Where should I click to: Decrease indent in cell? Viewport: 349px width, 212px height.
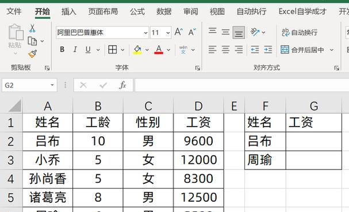(255, 50)
